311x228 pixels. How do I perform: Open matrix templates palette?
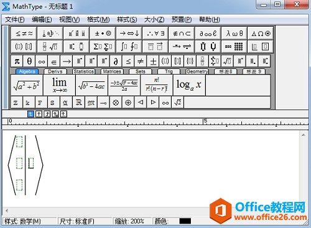coord(234,47)
